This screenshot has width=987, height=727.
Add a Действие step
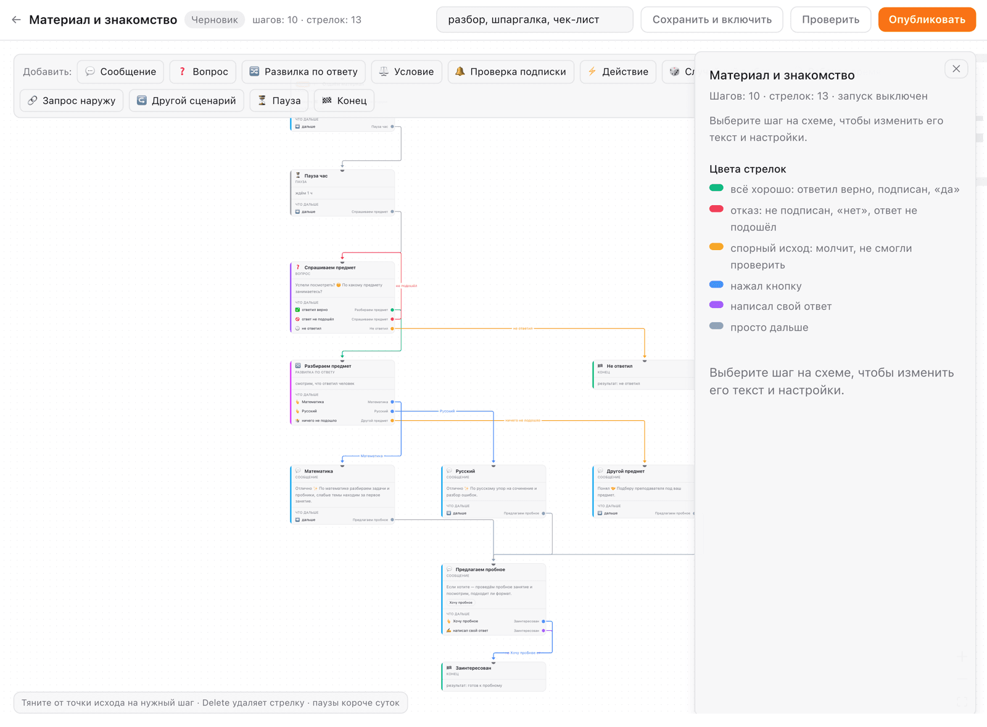coord(618,71)
